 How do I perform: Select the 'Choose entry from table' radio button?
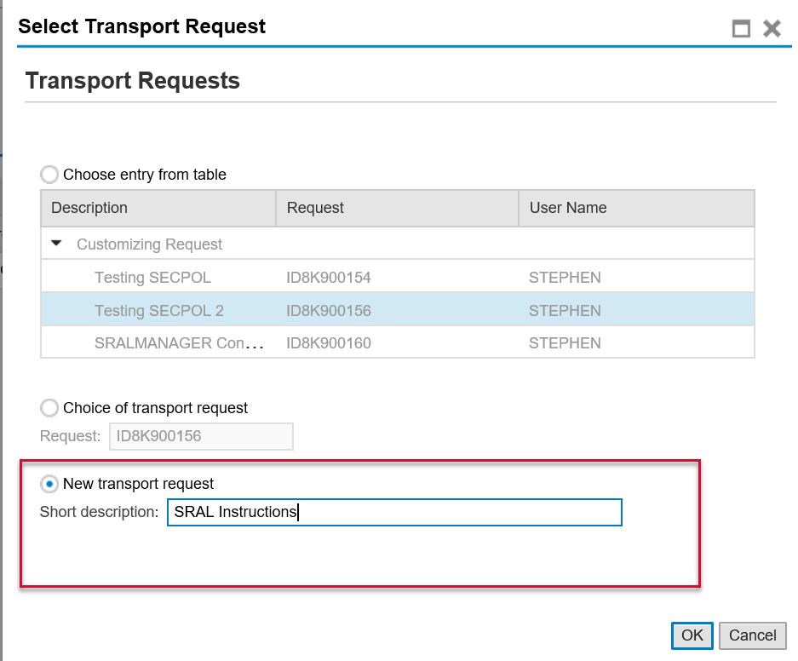coord(50,175)
